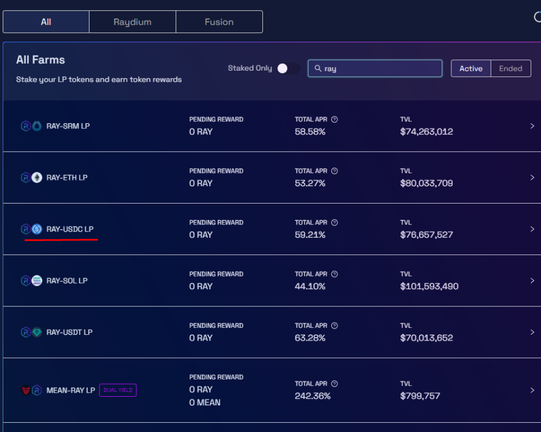Select the RAY-SOL LP farm name
The height and width of the screenshot is (432, 541).
67,280
